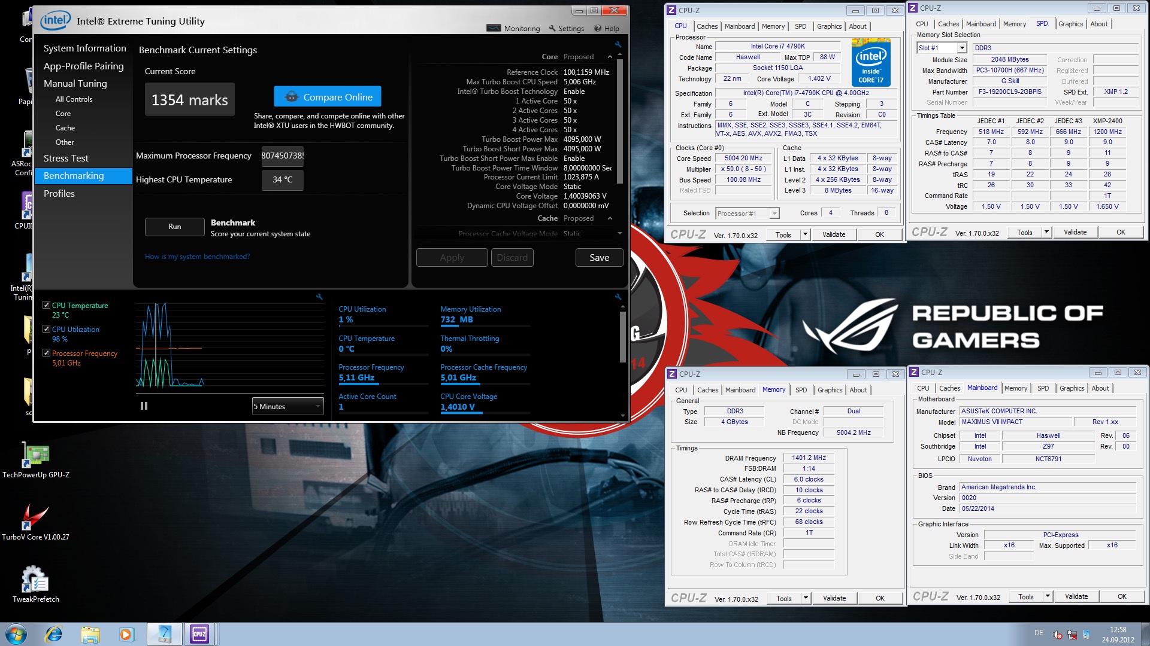Switch to SPD tab in Mainboard CPU-Z window
This screenshot has height=646, width=1150.
pyautogui.click(x=1043, y=388)
